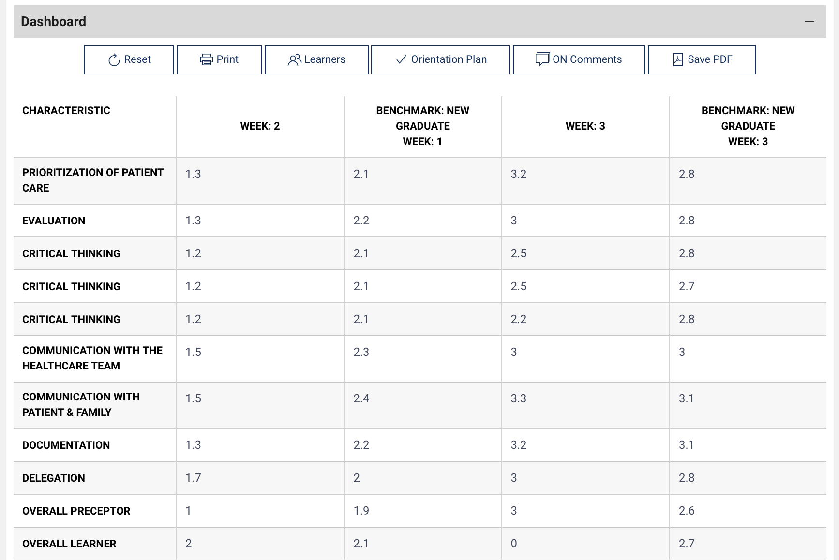This screenshot has height=560, width=839.
Task: Click the Dashboard panel title
Action: click(54, 22)
